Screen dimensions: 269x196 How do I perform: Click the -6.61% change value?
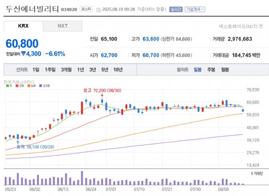click(55, 54)
